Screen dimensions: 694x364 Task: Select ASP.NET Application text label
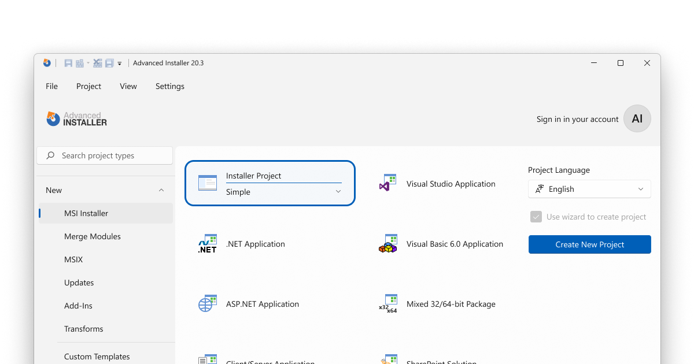pyautogui.click(x=263, y=304)
